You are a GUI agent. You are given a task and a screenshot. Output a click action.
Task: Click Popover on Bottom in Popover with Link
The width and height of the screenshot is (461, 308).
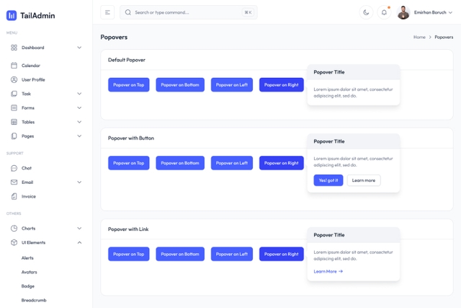(180, 254)
